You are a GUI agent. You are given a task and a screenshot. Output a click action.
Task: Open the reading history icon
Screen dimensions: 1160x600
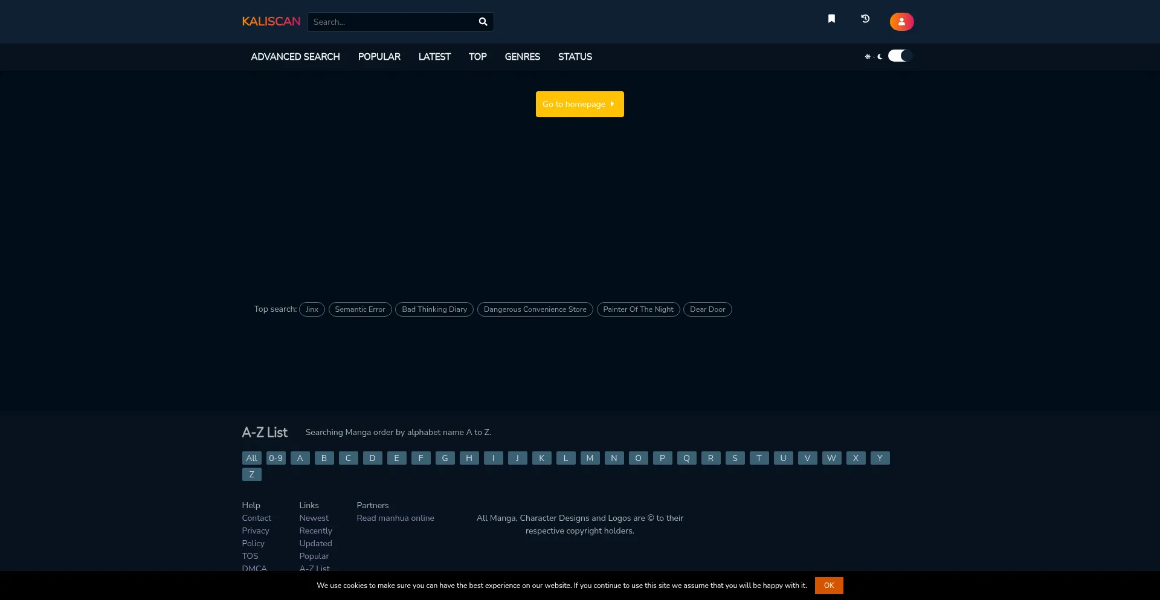865,19
